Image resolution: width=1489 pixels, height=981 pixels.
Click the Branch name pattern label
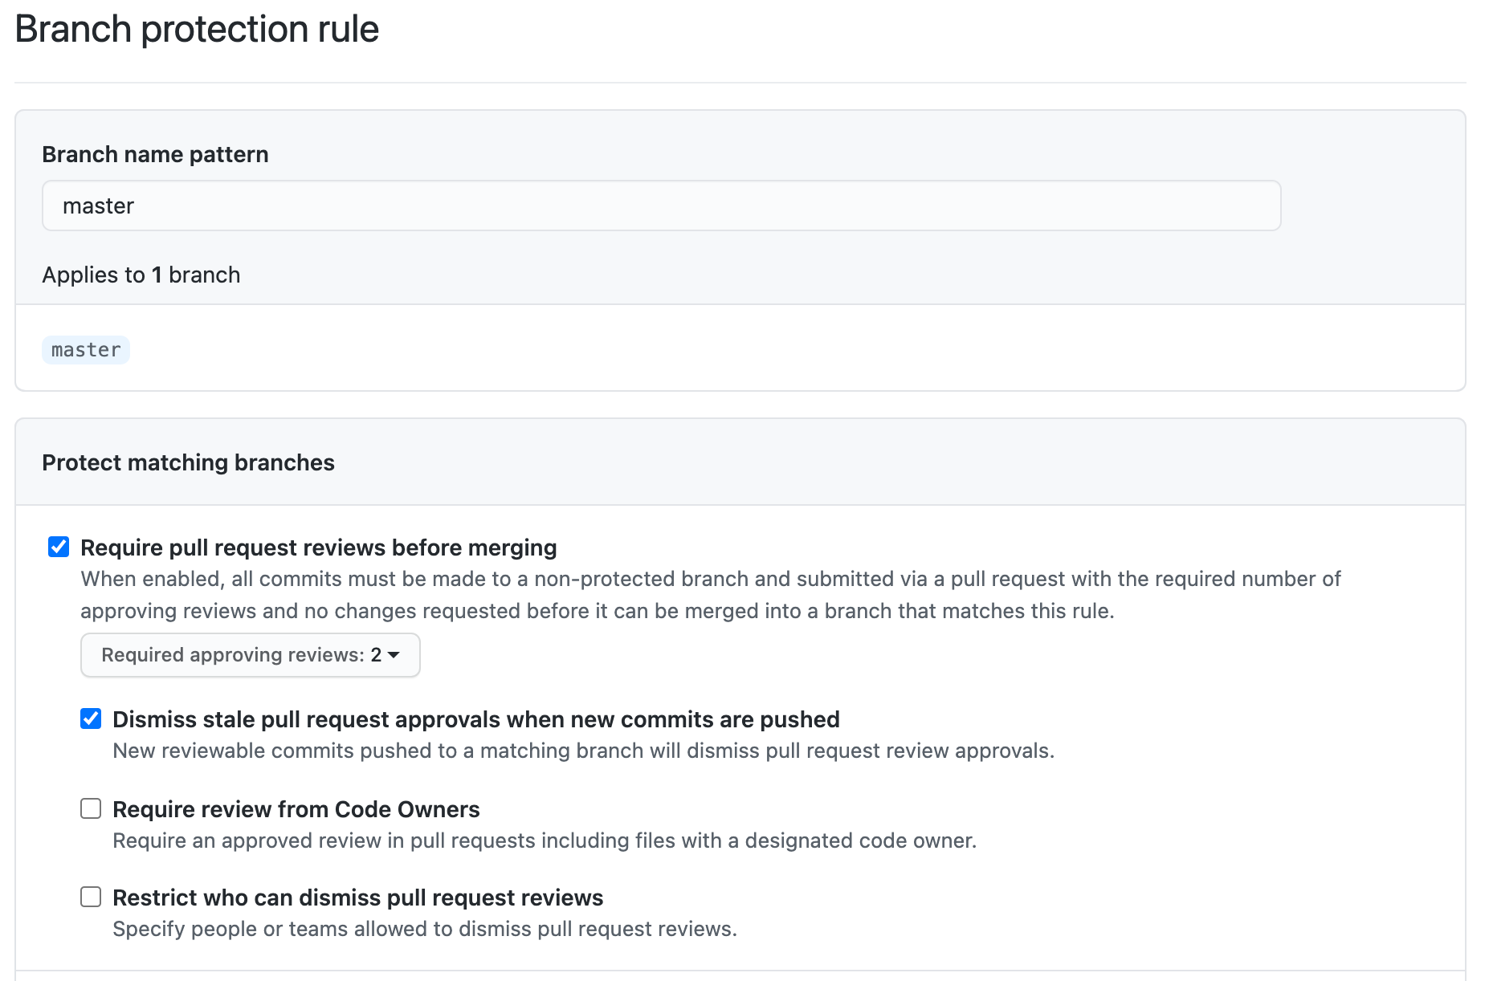coord(155,154)
